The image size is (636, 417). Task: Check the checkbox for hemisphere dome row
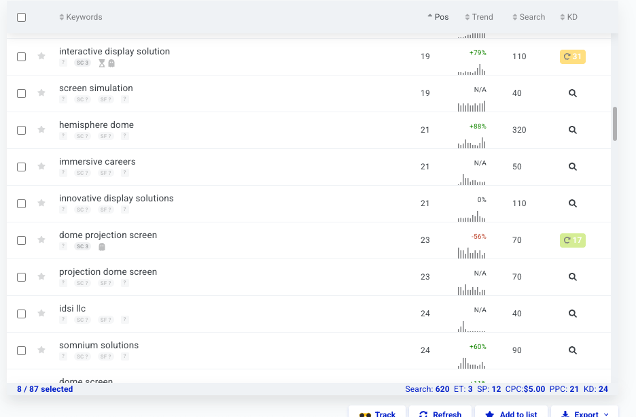[21, 130]
